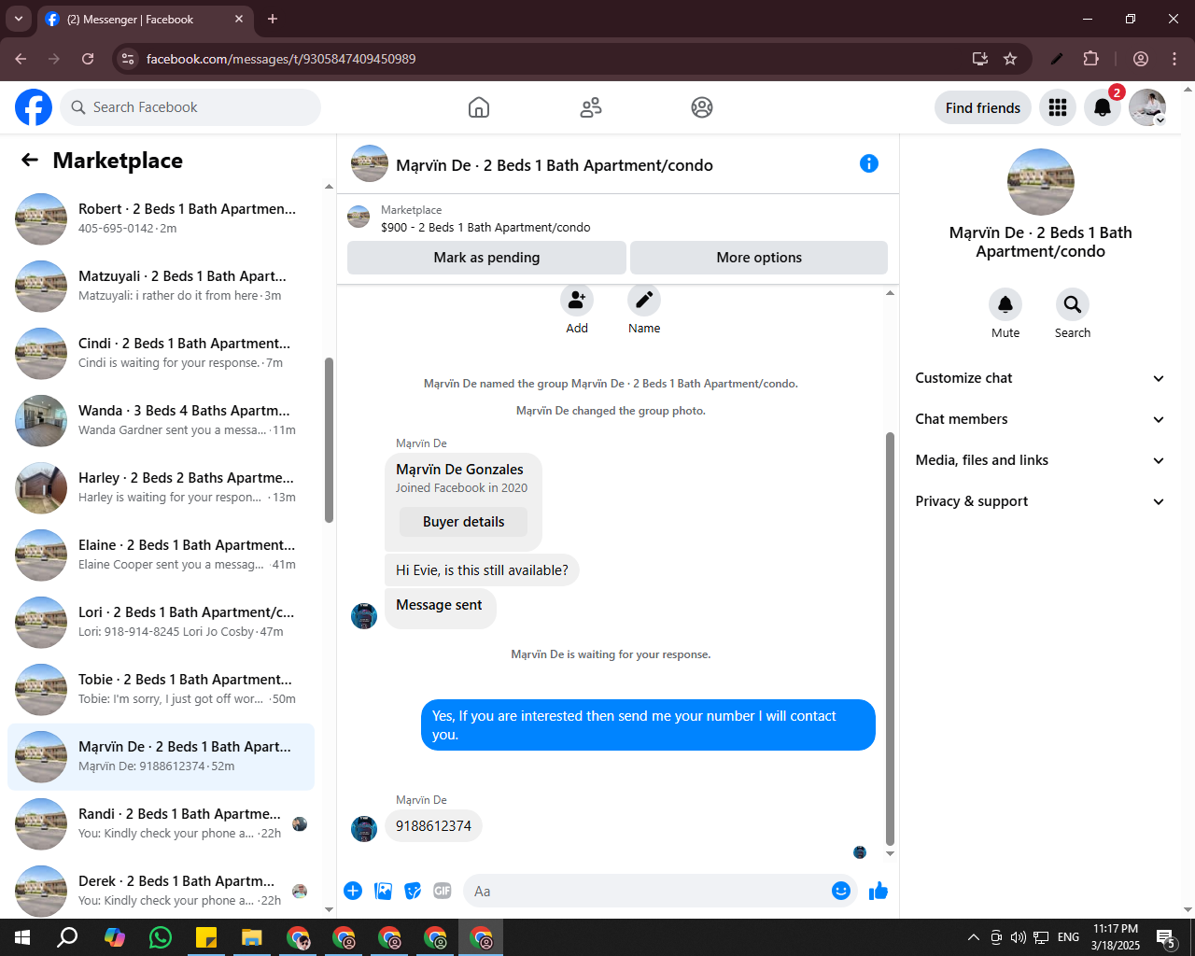Open Windows Search on taskbar

click(67, 937)
